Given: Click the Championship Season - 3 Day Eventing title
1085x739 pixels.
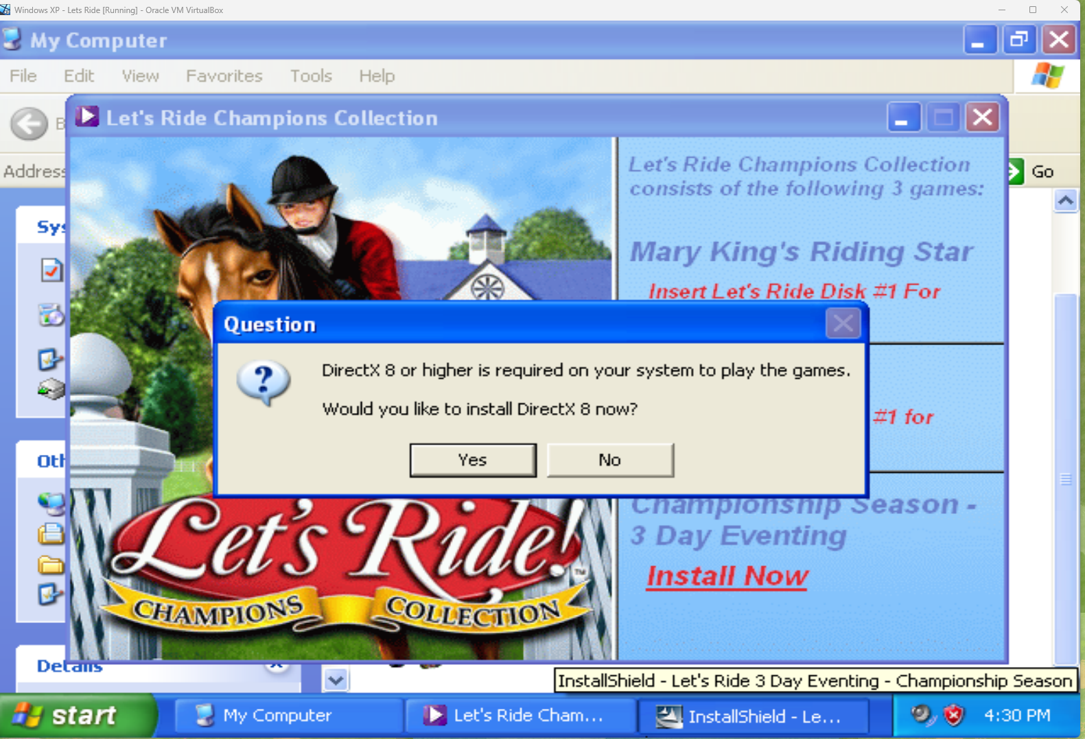Looking at the screenshot, I should (803, 521).
